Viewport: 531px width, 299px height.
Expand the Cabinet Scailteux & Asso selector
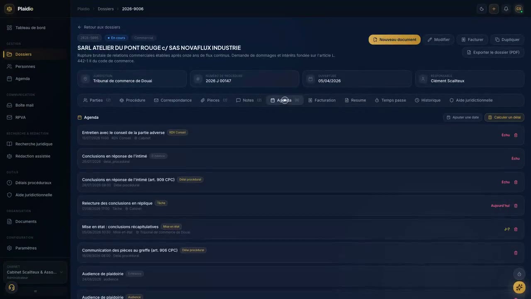pos(35,272)
